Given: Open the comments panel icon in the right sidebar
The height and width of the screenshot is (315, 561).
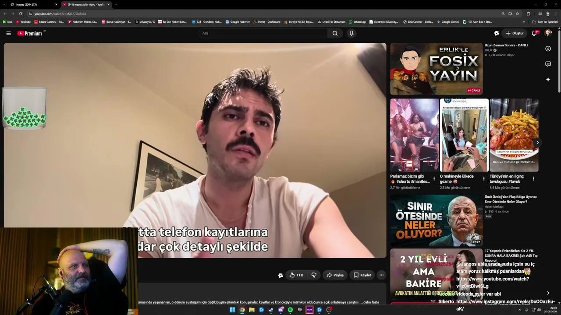Looking at the screenshot, I should point(548,64).
